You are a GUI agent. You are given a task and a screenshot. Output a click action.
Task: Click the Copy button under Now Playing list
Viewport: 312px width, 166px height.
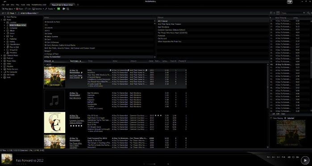(x=283, y=114)
